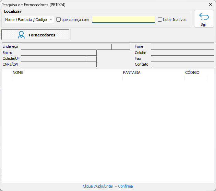This screenshot has width=216, height=191.
Task: Sort by the CÓDIGO column header
Action: pos(192,72)
